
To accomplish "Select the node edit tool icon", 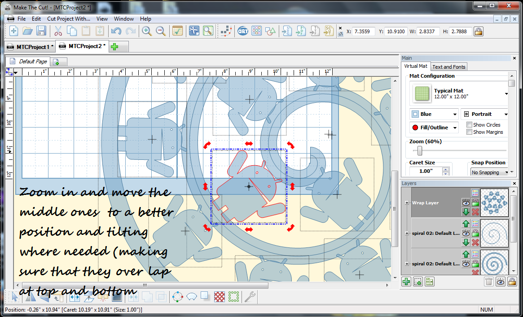I will point(226,31).
